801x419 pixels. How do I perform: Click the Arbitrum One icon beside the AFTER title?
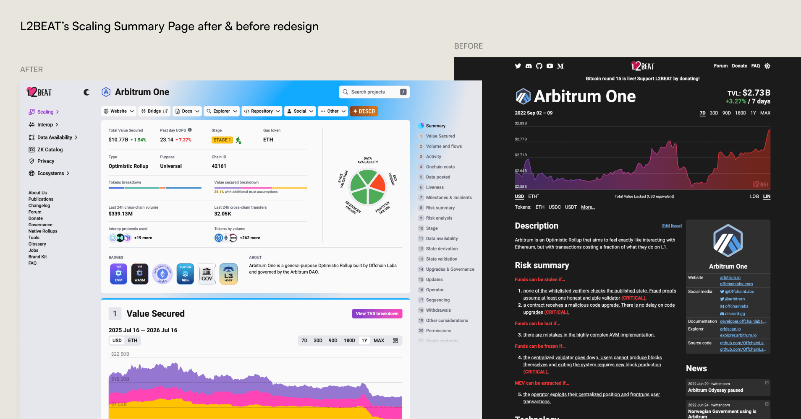106,92
